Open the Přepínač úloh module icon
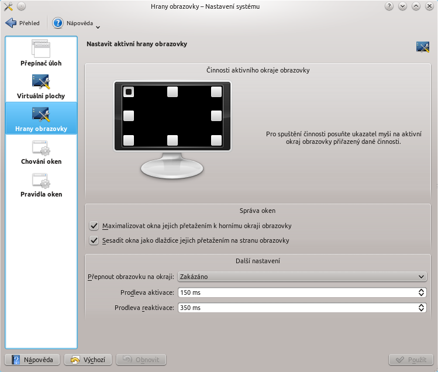Screen dimensions: 438x372 pyautogui.click(x=41, y=49)
